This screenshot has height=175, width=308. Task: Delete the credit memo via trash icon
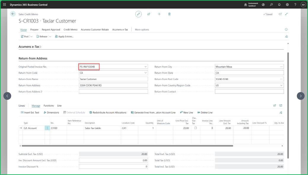click(169, 14)
